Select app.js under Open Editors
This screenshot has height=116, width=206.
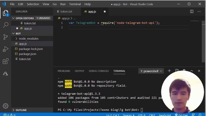(32, 28)
